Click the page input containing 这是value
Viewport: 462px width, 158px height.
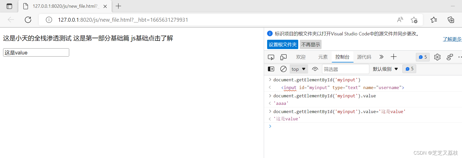click(x=36, y=52)
